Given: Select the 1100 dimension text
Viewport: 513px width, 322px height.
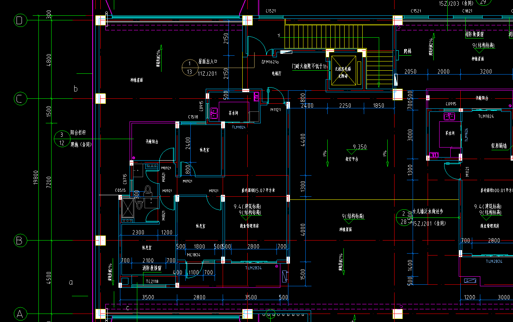Looking at the screenshot, I should tap(193, 272).
